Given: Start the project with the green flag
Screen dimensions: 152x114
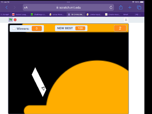Looking at the screenshot, I should pyautogui.click(x=10, y=20).
